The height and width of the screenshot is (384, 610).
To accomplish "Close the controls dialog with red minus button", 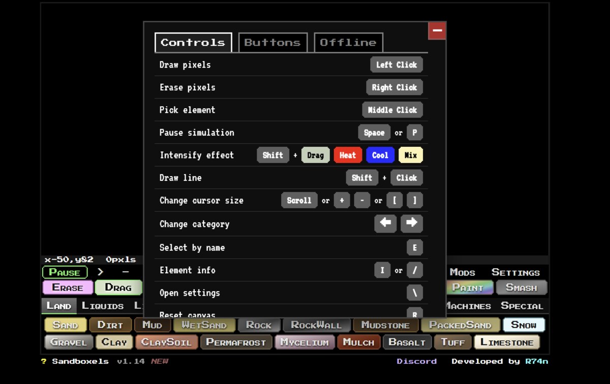I will 437,30.
